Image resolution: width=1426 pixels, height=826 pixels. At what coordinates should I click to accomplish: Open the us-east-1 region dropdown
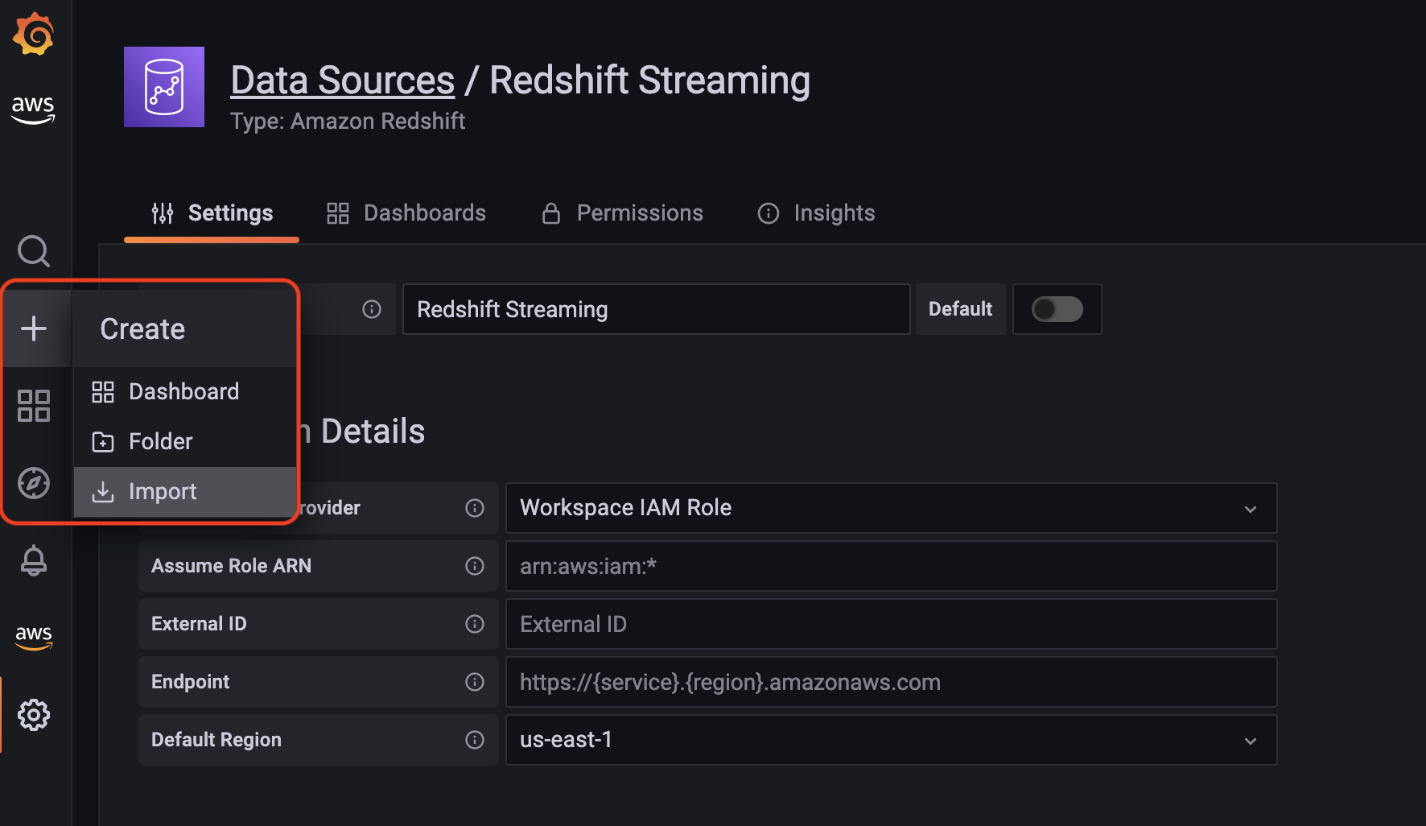[891, 740]
